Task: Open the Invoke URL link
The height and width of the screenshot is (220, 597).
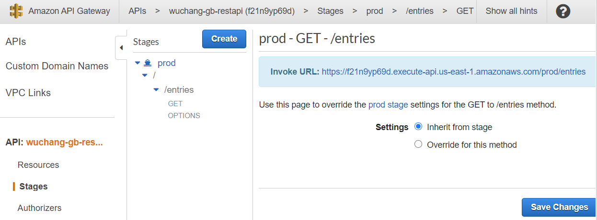Action: coord(453,72)
